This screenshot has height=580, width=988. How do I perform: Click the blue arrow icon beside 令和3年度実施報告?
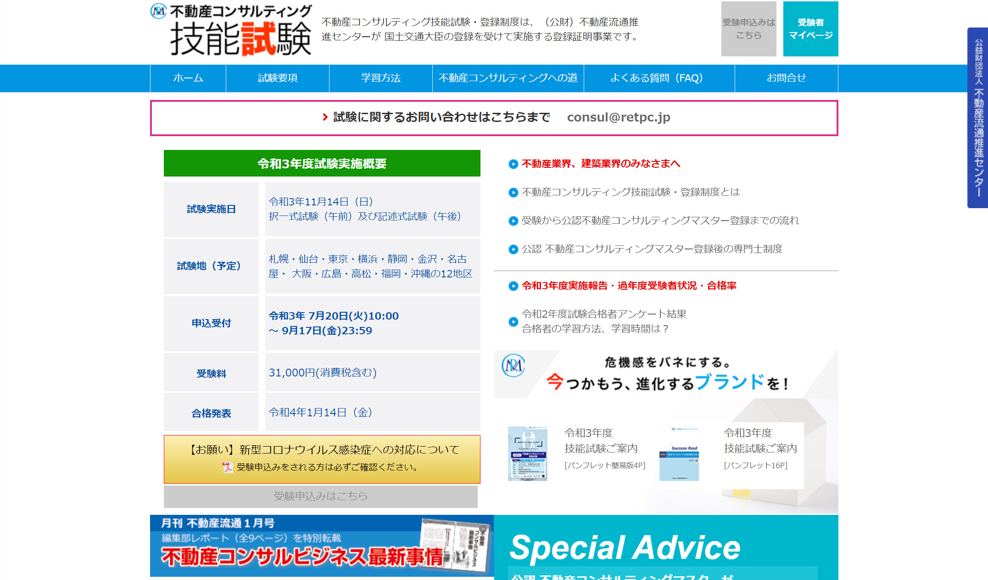click(513, 285)
